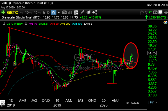Click the save floppy disk icon
The height and width of the screenshot is (111, 168).
click(x=160, y=13)
